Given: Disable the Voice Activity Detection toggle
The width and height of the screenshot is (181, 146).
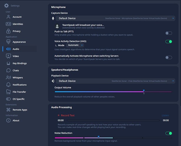Looking at the screenshot, I should (x=169, y=42).
